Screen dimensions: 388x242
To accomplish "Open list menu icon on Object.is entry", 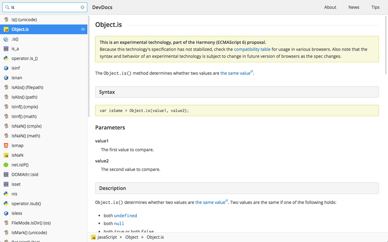I will [83, 29].
